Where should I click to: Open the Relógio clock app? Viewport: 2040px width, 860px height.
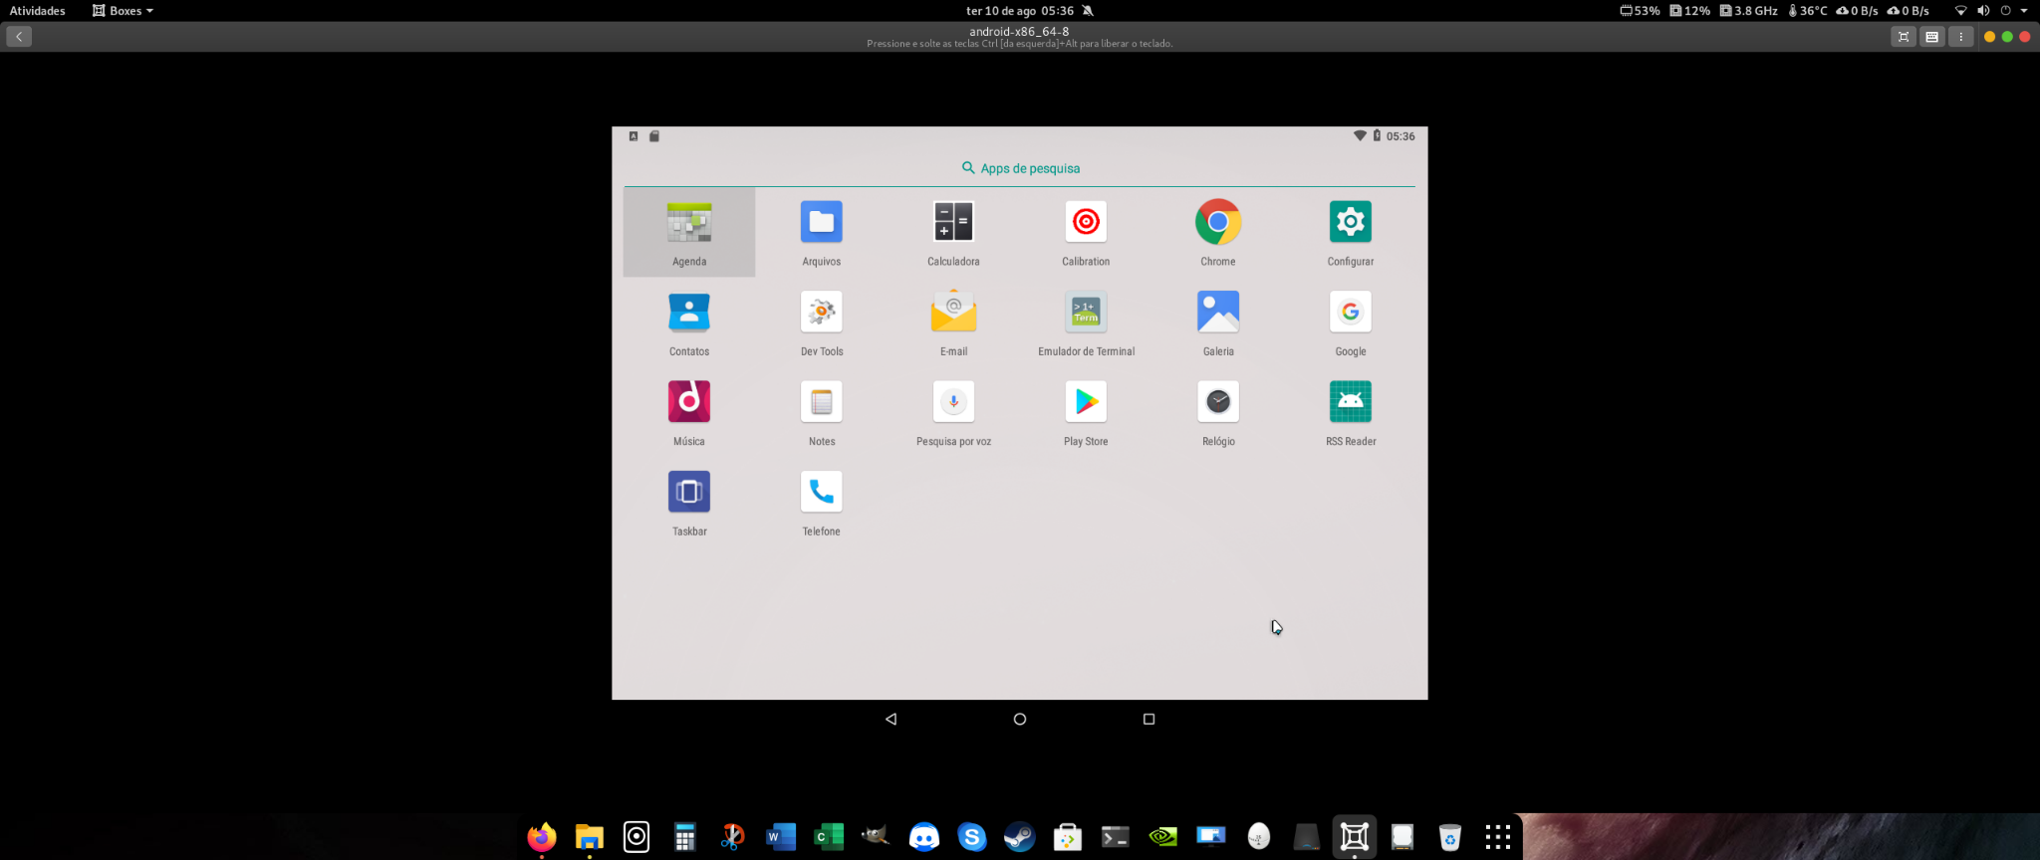point(1218,412)
